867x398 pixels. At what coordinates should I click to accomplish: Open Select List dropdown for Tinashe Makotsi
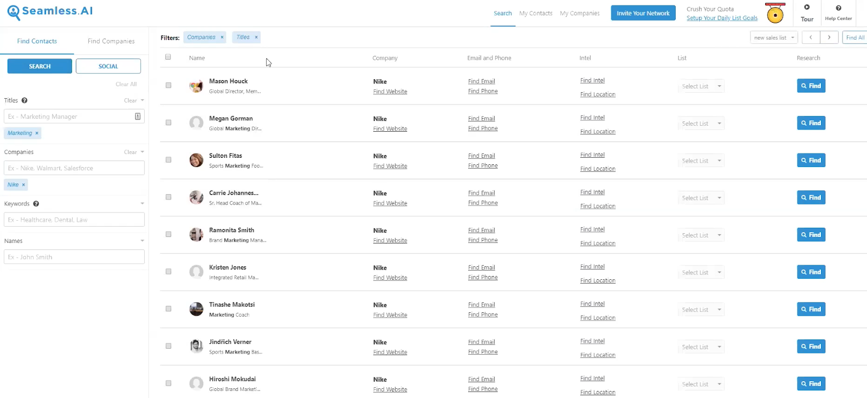pyautogui.click(x=701, y=310)
